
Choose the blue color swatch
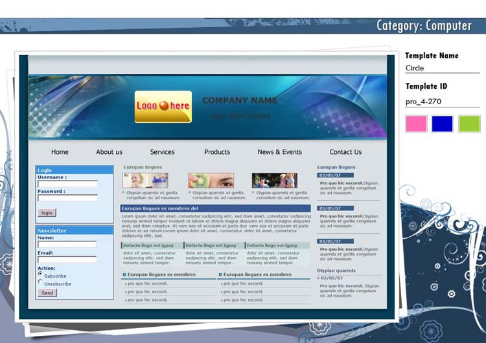tap(442, 124)
